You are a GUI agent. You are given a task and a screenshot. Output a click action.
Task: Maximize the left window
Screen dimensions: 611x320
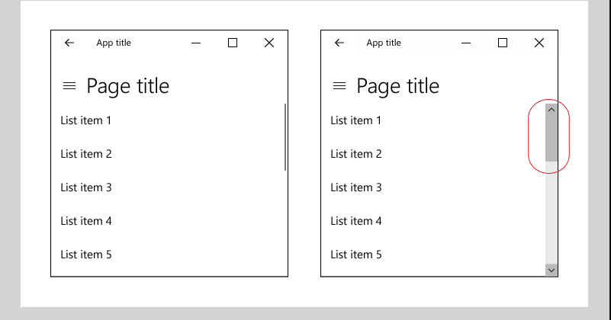coord(233,43)
